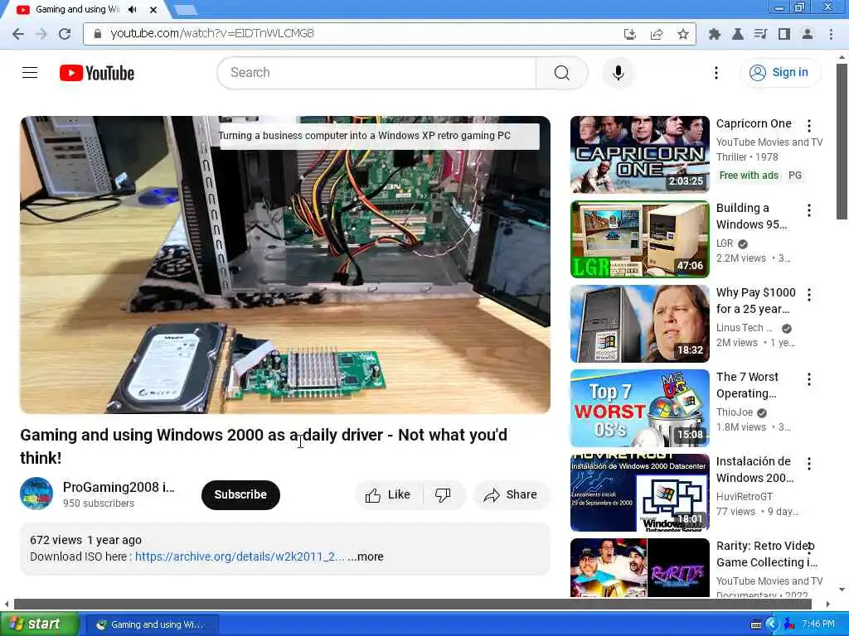Open the archive.org download link
The image size is (849, 636).
[240, 556]
